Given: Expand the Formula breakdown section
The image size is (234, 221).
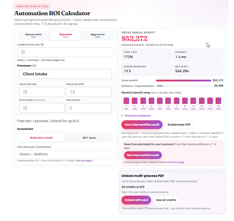Looking at the screenshot, I should [x=136, y=115].
